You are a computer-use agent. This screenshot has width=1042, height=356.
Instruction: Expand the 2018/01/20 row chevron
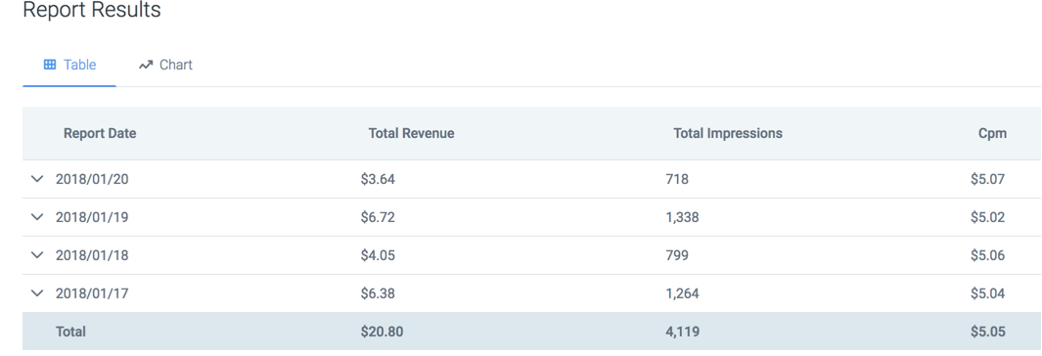tap(38, 179)
